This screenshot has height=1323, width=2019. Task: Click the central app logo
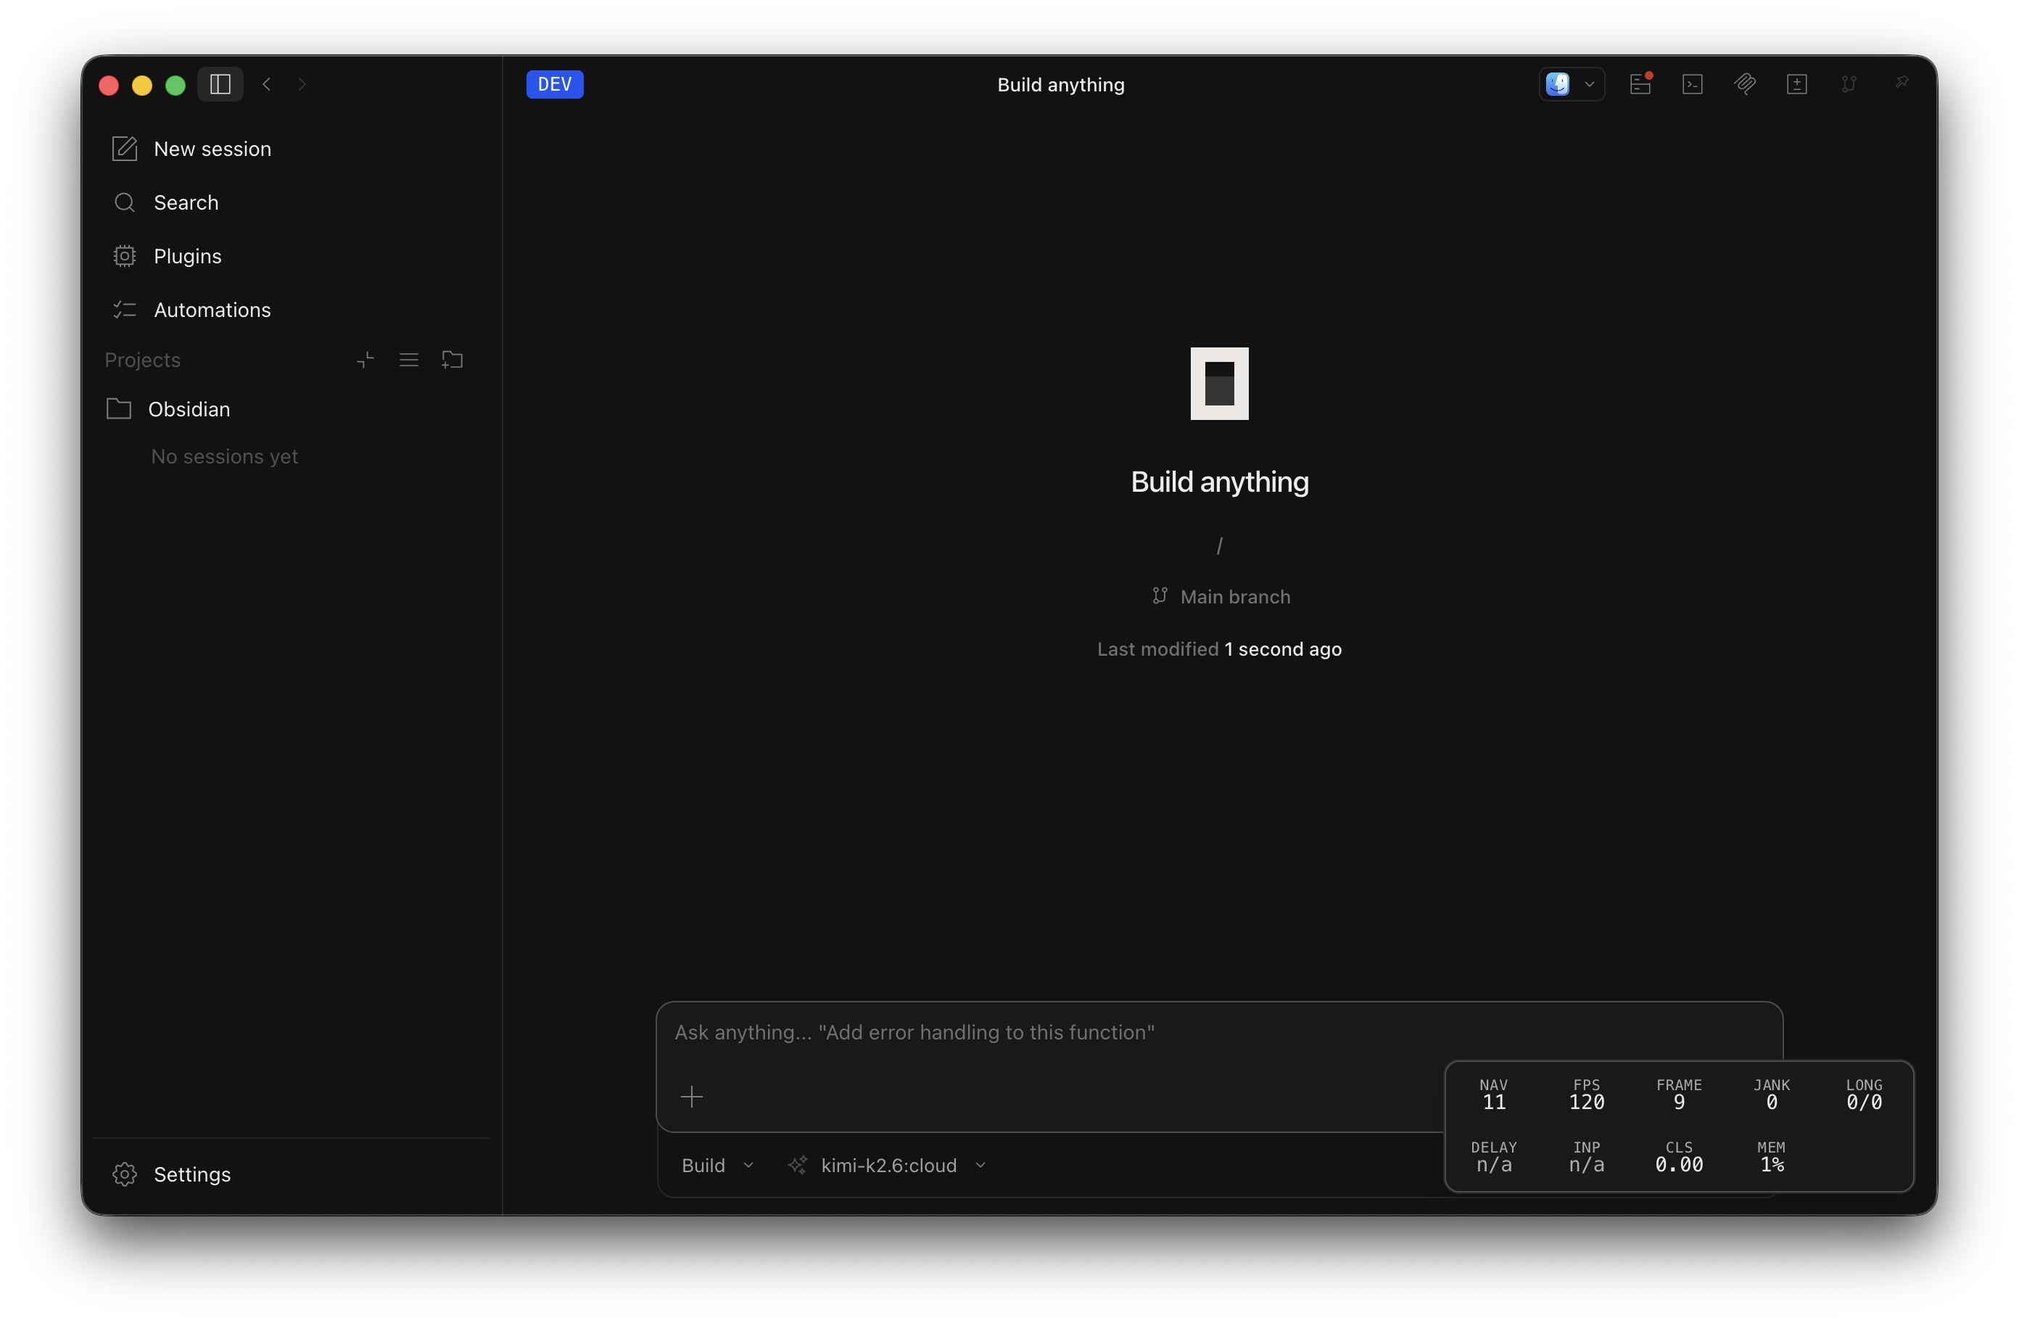(1219, 384)
